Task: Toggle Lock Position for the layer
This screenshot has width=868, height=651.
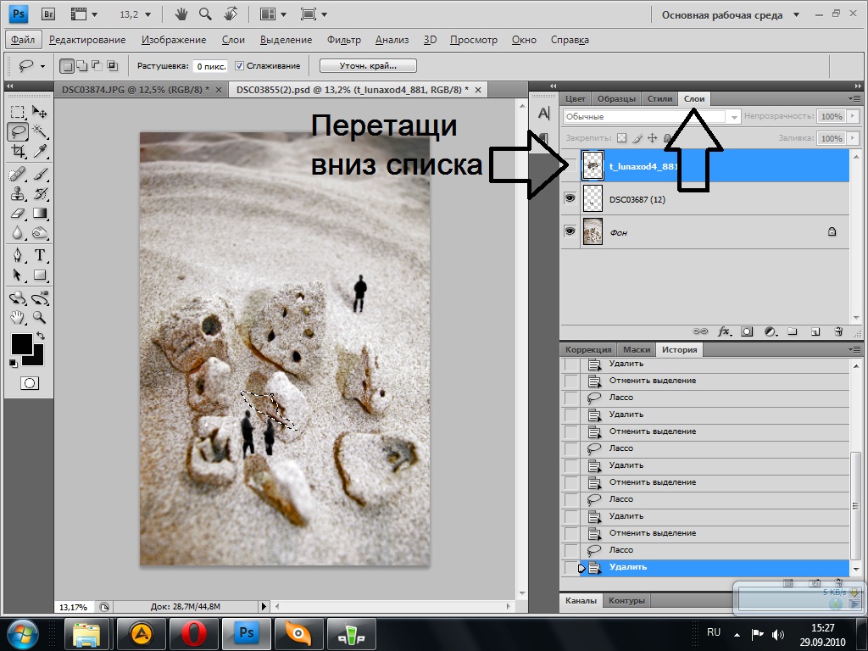Action: [652, 138]
